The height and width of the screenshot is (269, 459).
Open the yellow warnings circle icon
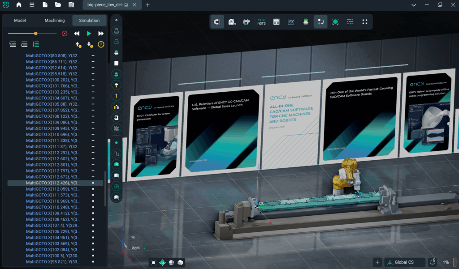101,44
